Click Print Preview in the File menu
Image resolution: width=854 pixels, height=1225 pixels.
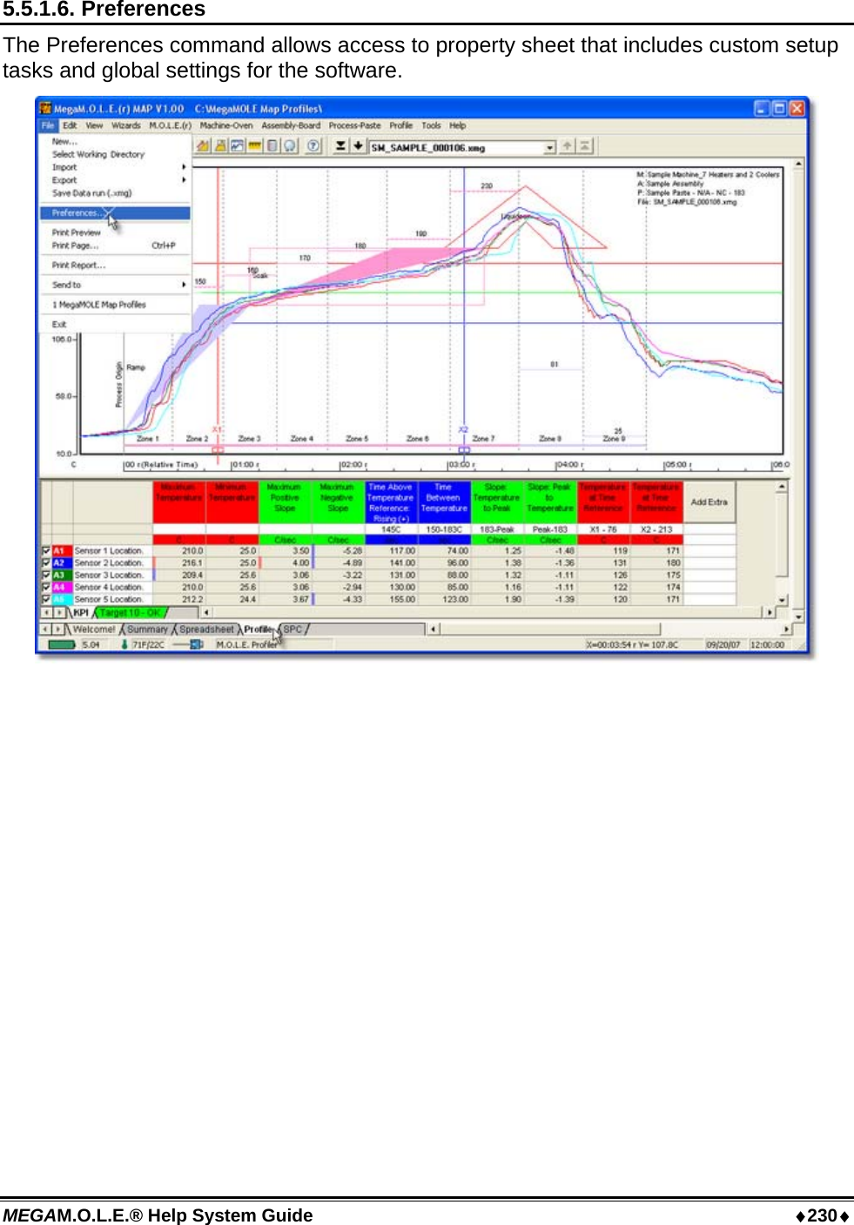[x=77, y=232]
